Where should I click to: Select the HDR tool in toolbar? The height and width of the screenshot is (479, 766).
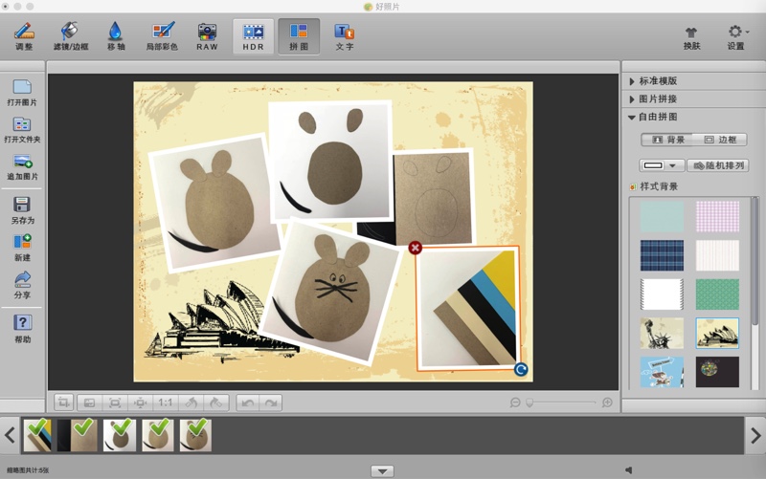pyautogui.click(x=253, y=36)
